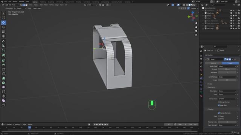
Task: Open Modifier properties wrench tab
Action: (x=201, y=78)
